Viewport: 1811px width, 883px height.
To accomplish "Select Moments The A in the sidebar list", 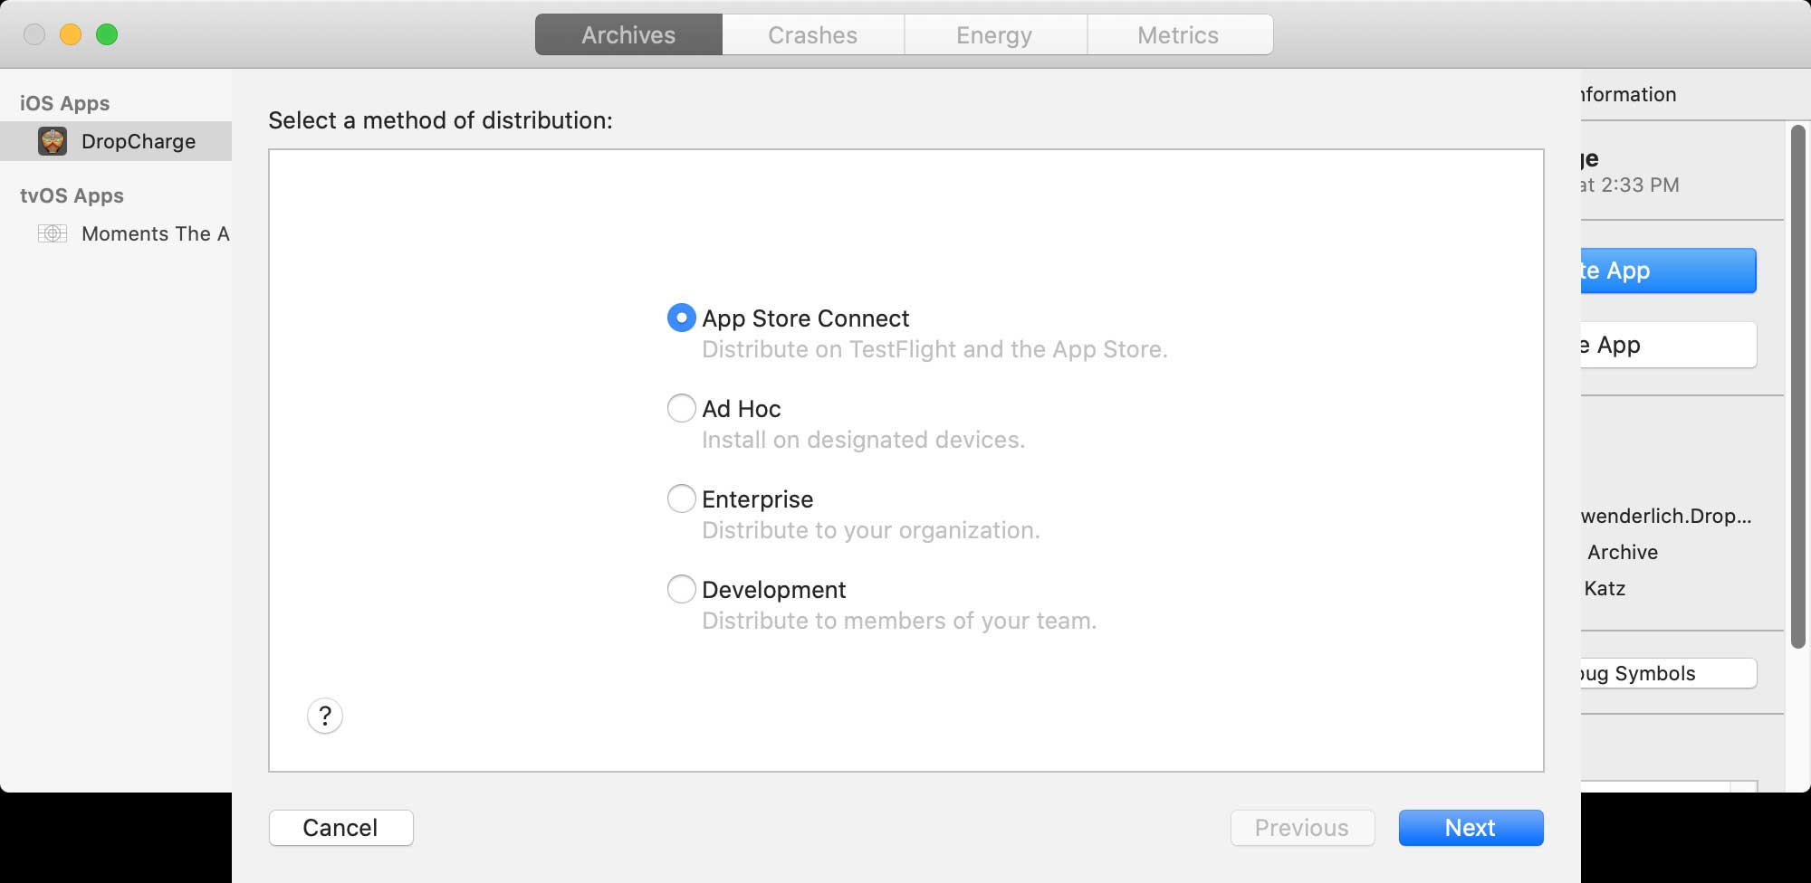I will (x=156, y=233).
